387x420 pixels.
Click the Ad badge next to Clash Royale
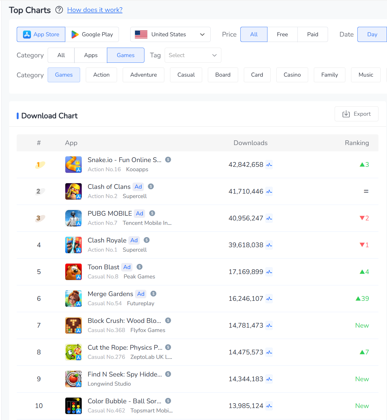coord(134,240)
